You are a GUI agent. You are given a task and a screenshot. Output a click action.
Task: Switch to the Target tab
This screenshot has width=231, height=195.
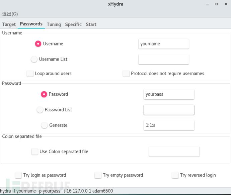(9, 24)
